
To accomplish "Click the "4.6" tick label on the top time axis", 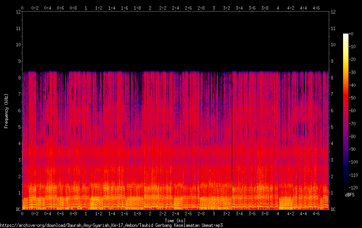I will 316,8.
